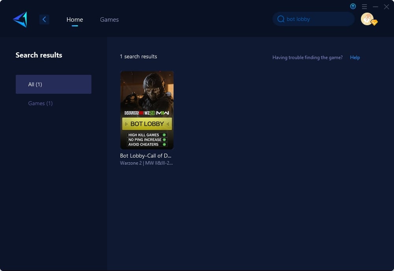Click the '1 search results' text
The width and height of the screenshot is (394, 271).
[x=138, y=56]
